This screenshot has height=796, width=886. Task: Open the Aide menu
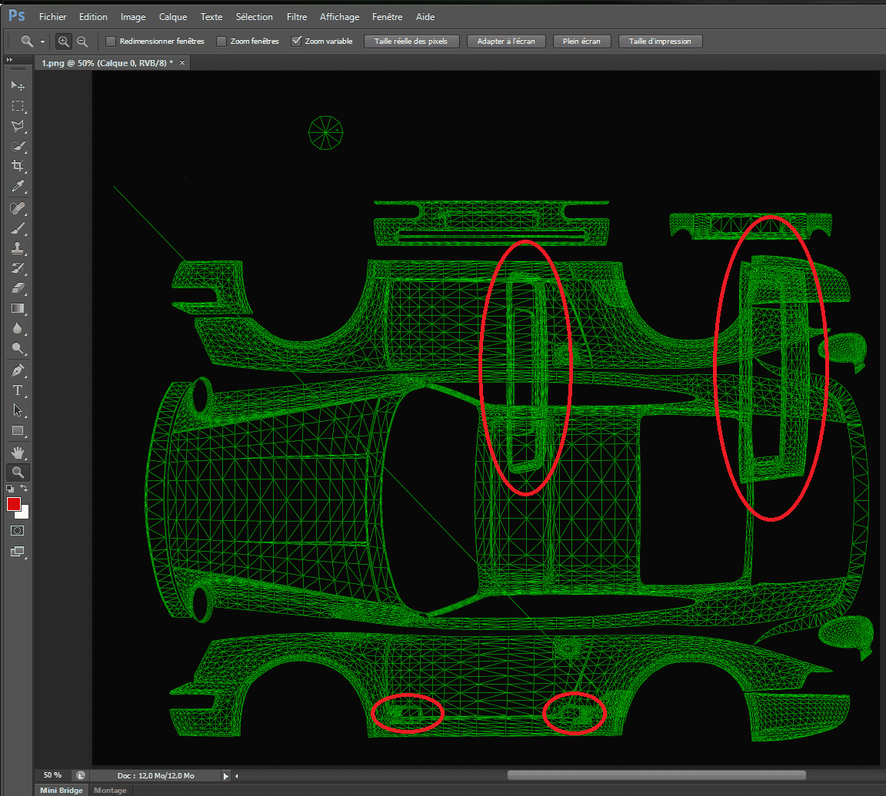pos(425,17)
